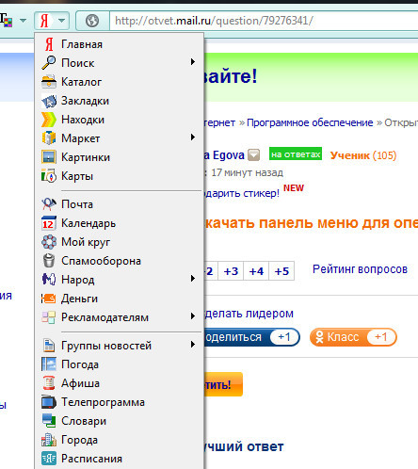Select the Картинки menu entry
Screen dimensions: 418x469
tap(120, 157)
